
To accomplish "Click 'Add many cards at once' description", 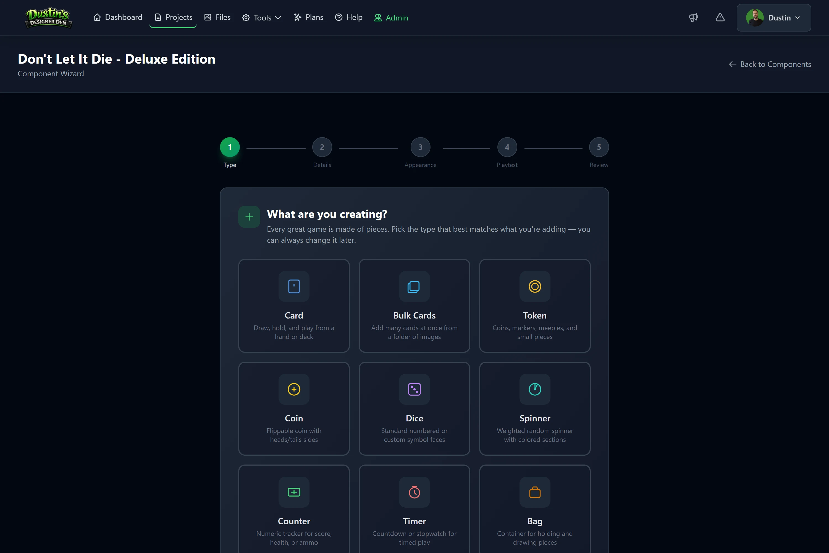I will click(414, 332).
